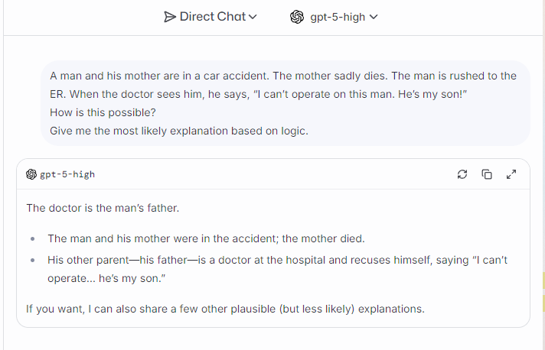Screen dimensions: 545x350
Task: Click the OpenAI logo in response card header
Action: tap(31, 174)
